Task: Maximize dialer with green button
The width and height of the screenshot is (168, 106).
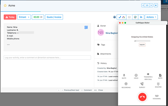Action: (x=125, y=23)
